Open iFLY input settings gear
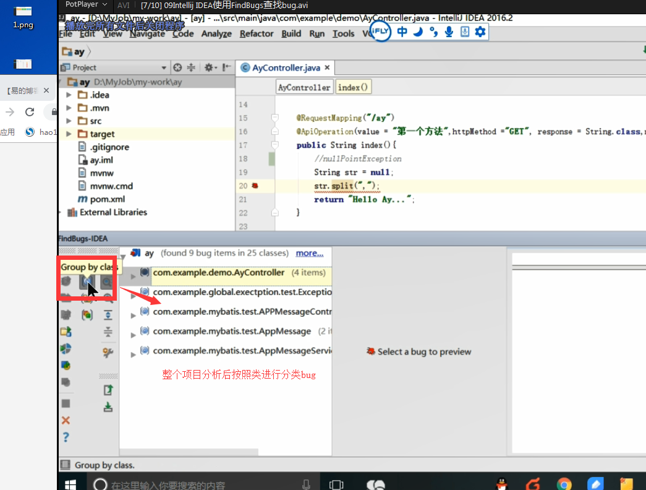646x490 pixels. click(x=480, y=32)
